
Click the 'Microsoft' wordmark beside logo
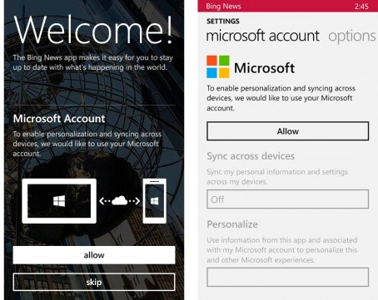coord(264,68)
